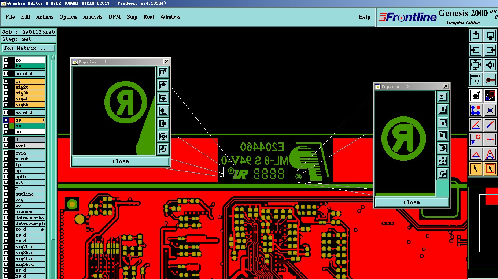Click the bottom zoom icon in Popview 1

163,149
